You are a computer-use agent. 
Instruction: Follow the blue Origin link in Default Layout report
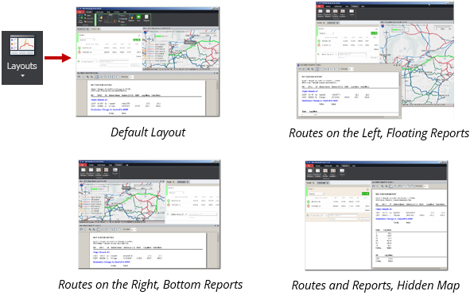tap(99, 100)
